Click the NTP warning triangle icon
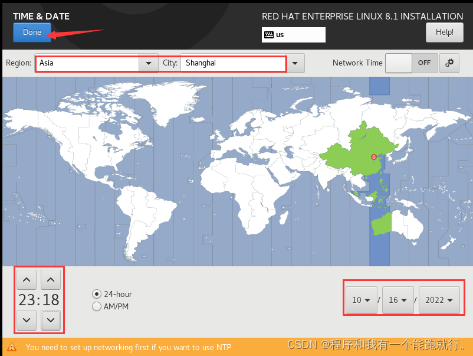Viewport: 473px width, 356px height. tap(12, 347)
